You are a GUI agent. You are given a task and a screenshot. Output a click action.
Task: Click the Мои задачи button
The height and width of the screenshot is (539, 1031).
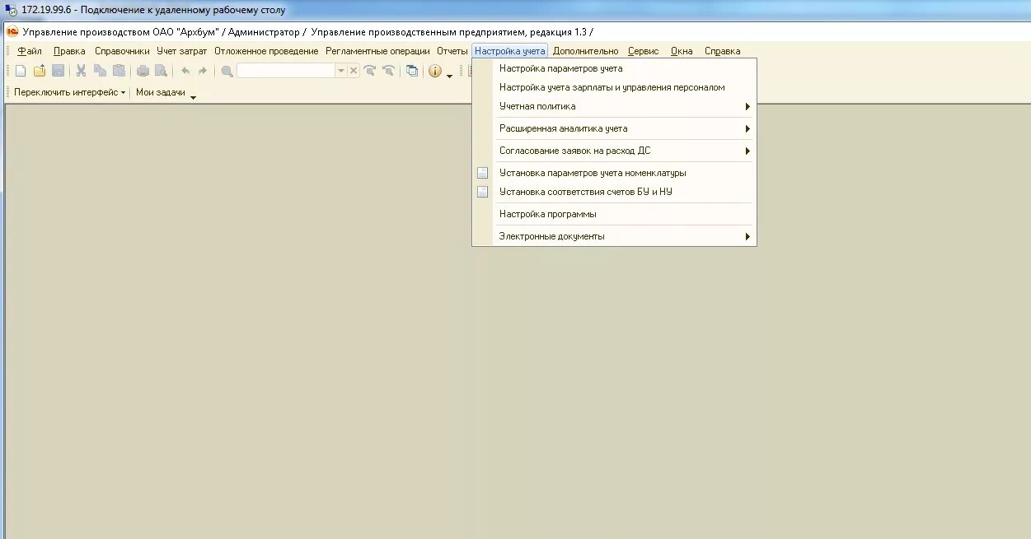tap(160, 92)
